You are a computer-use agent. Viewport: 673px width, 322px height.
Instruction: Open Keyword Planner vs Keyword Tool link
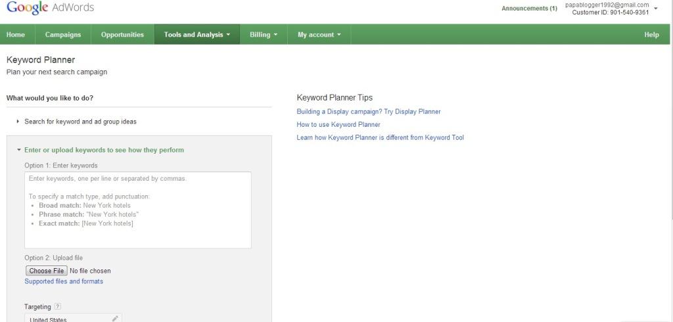[x=381, y=137]
